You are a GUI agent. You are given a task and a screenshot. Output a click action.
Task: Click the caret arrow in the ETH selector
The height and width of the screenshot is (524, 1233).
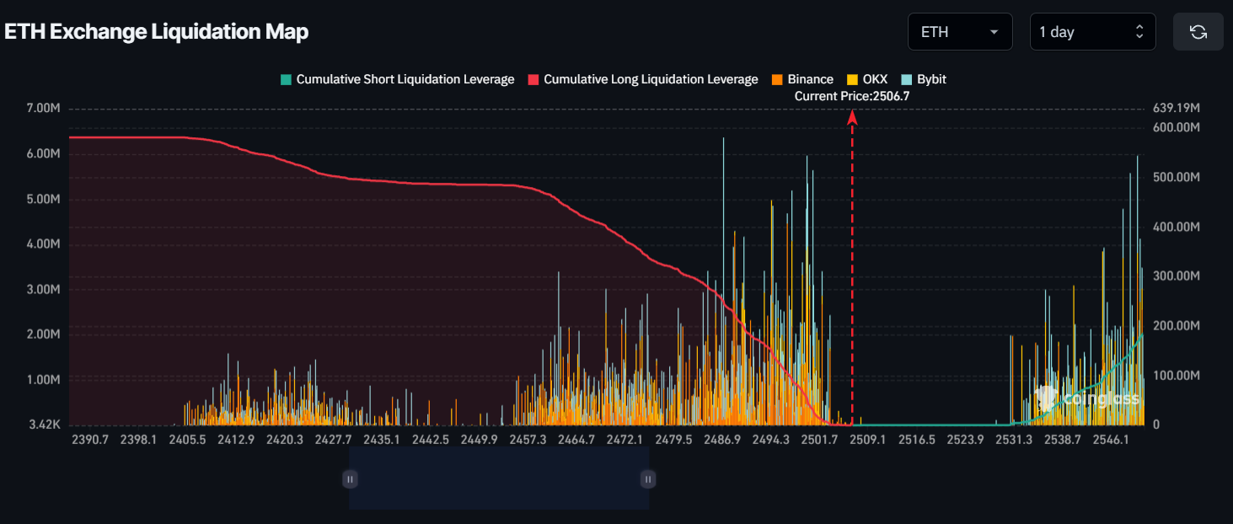(x=994, y=32)
